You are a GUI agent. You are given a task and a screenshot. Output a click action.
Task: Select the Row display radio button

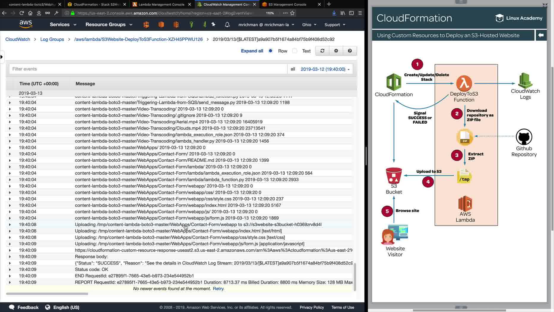click(270, 51)
